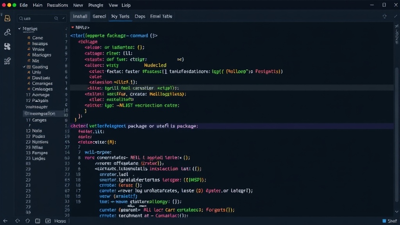Image resolution: width=400 pixels, height=225 pixels.
Task: Click the panel layout icon in status bar
Action: (37, 221)
